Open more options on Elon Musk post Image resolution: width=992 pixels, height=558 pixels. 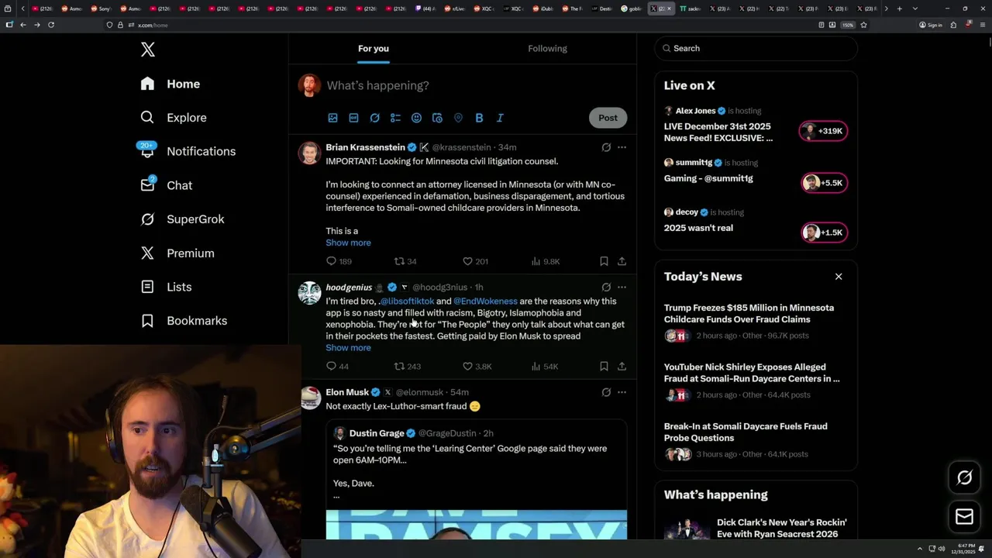pyautogui.click(x=622, y=392)
